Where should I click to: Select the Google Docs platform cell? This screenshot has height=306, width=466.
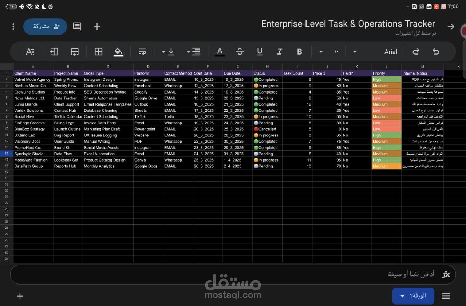[148, 166]
